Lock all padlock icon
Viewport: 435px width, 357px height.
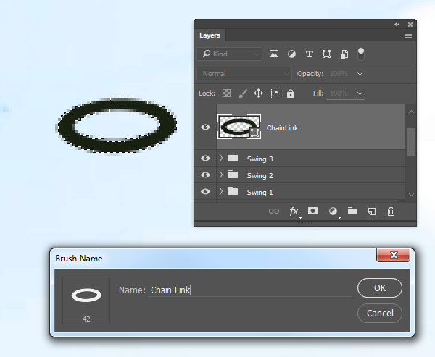(x=291, y=93)
